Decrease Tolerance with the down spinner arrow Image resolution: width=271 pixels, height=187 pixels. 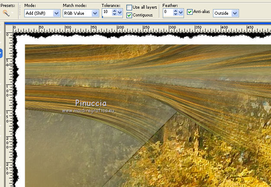coord(114,14)
